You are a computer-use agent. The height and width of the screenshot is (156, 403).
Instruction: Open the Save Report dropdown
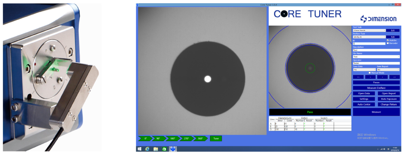(388, 70)
